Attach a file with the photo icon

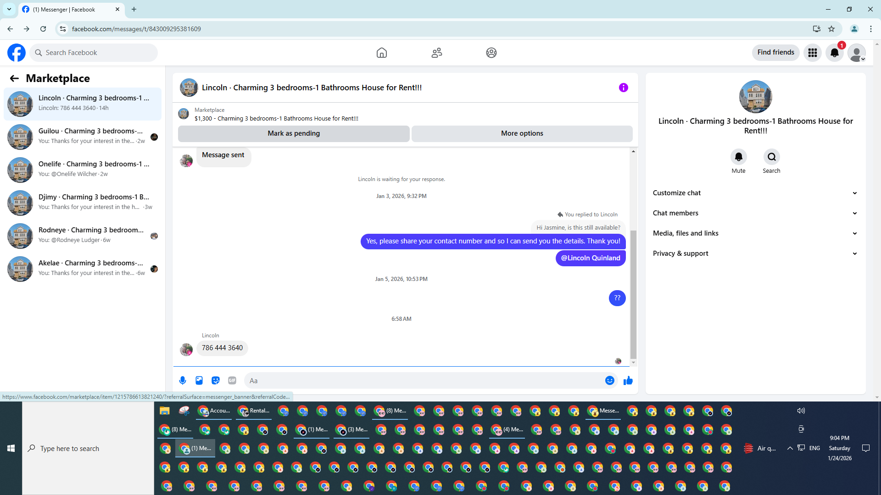point(199,380)
